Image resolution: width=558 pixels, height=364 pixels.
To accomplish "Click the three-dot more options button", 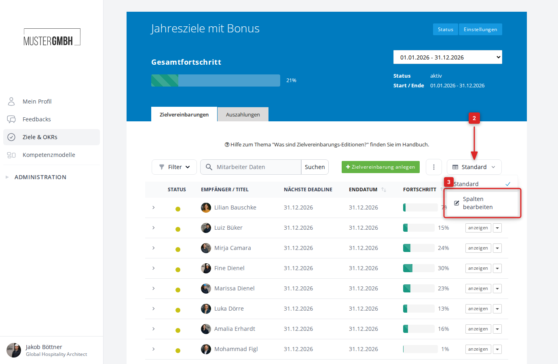I will [434, 167].
